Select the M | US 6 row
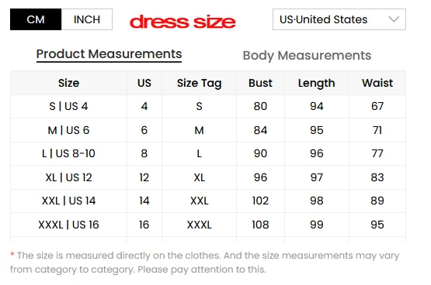Image resolution: width=431 pixels, height=285 pixels. (x=208, y=130)
